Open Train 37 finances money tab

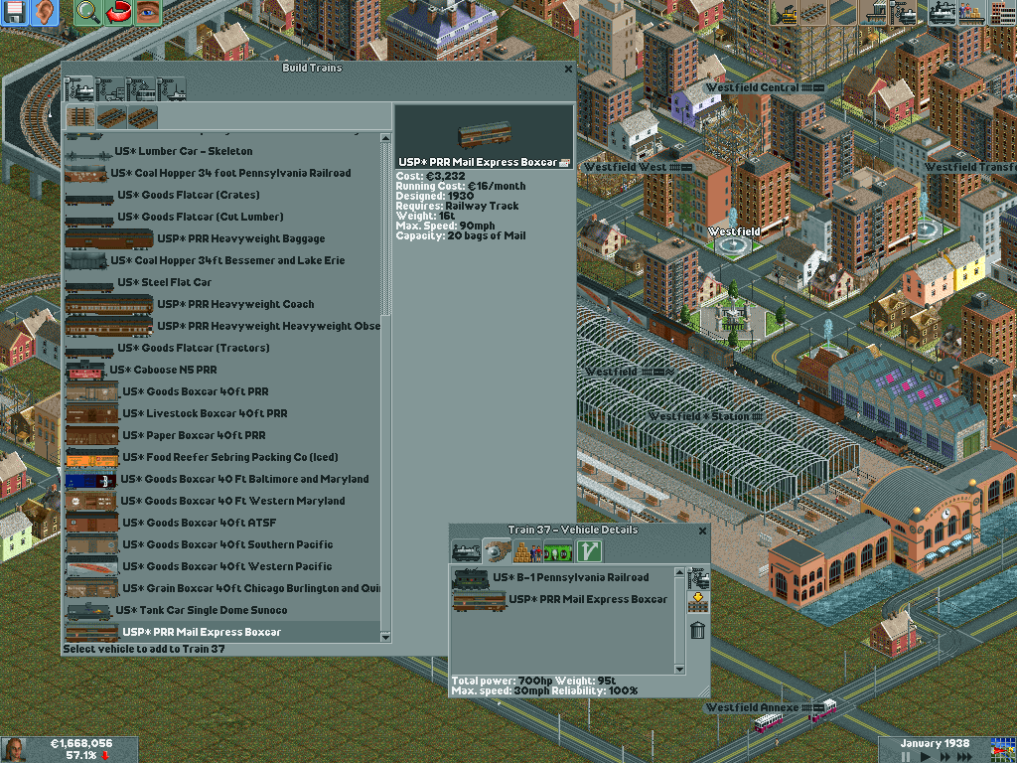pos(558,551)
